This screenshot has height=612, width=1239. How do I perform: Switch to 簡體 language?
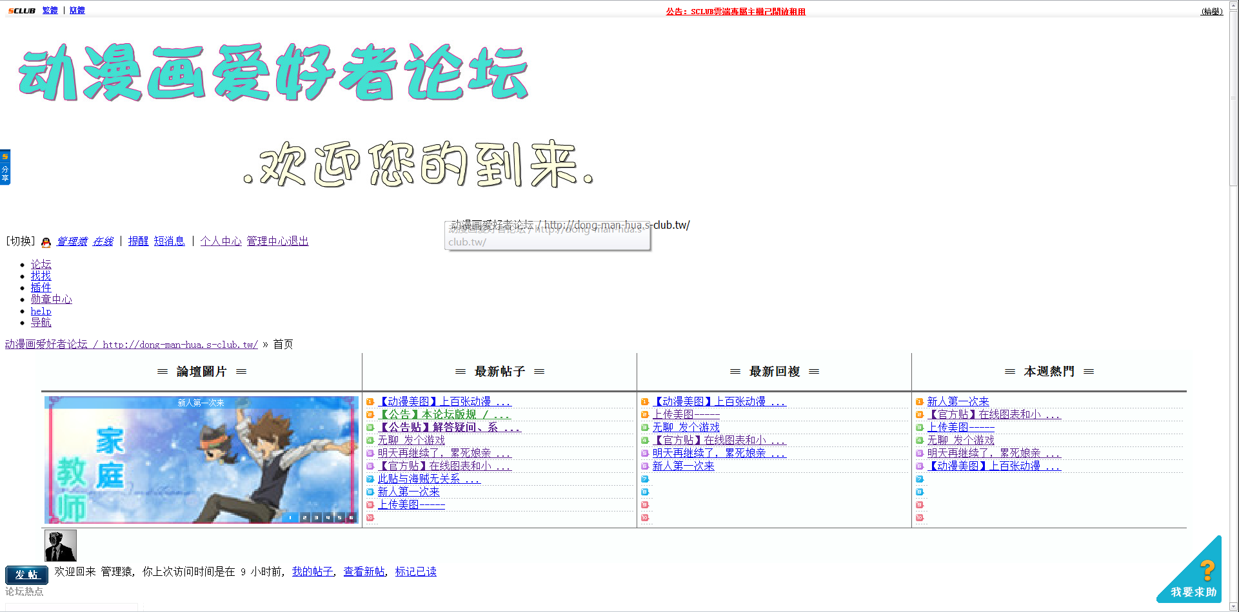coord(77,10)
